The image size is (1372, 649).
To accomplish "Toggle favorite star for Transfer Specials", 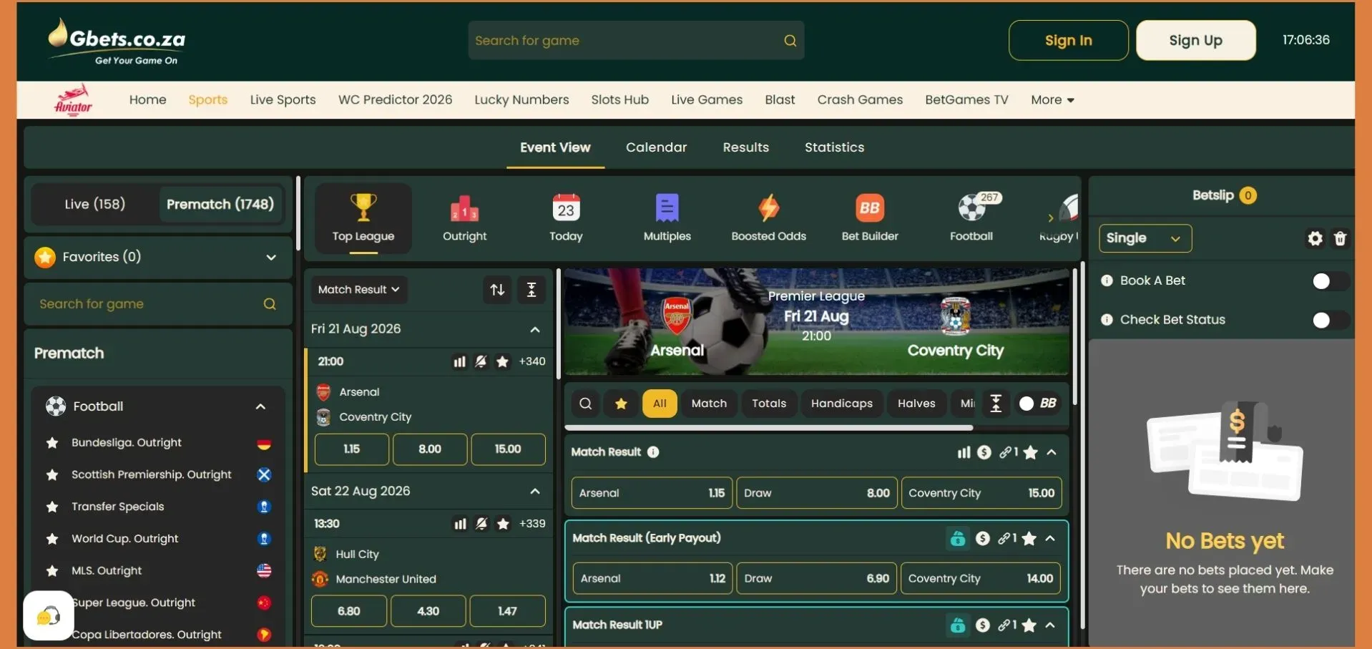I will [x=52, y=507].
